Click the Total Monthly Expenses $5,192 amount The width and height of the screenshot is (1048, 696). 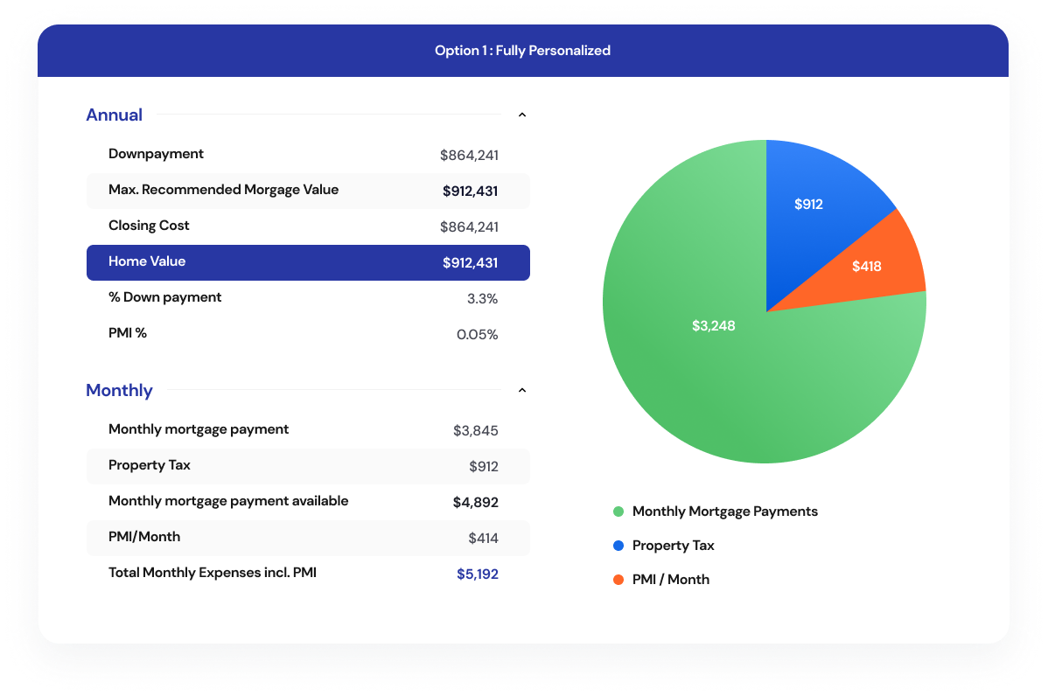point(477,574)
